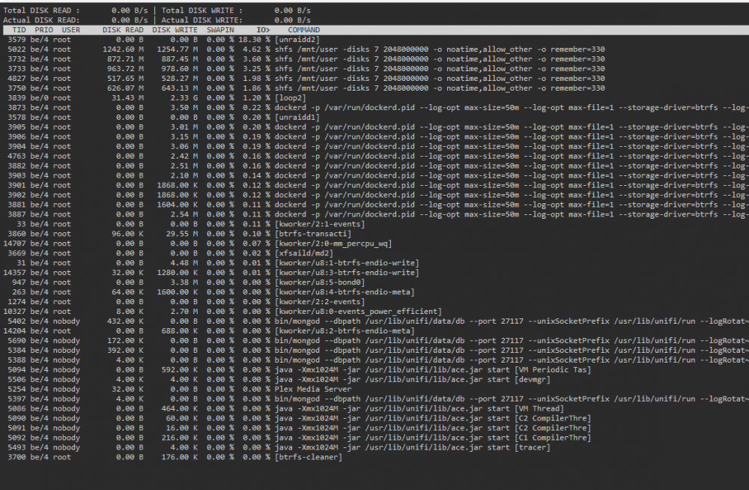Select the java [devmgr] command
This screenshot has width=749, height=490.
[x=412, y=380]
